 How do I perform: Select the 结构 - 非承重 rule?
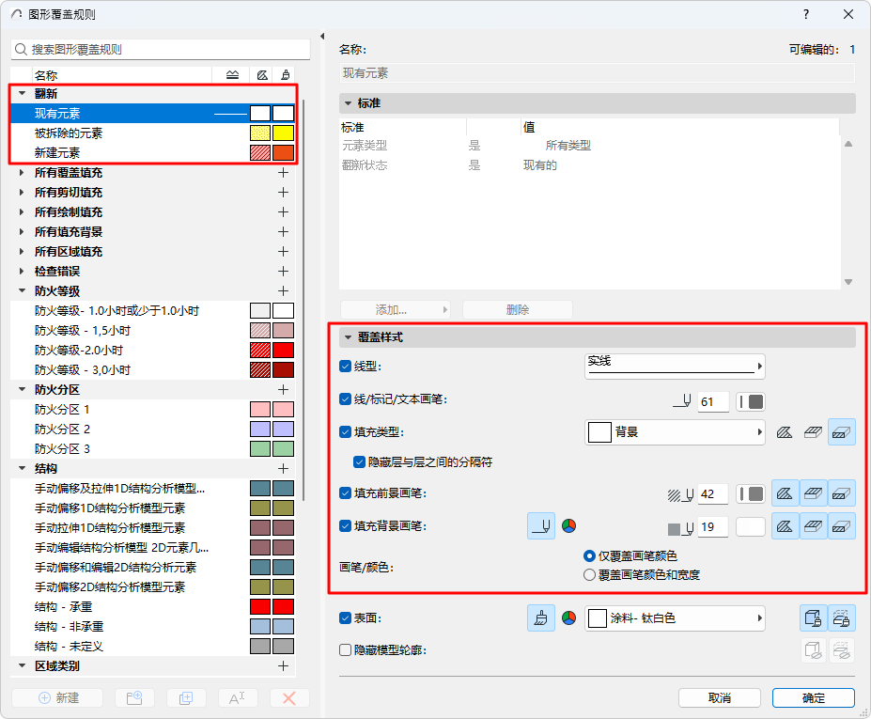click(x=153, y=626)
